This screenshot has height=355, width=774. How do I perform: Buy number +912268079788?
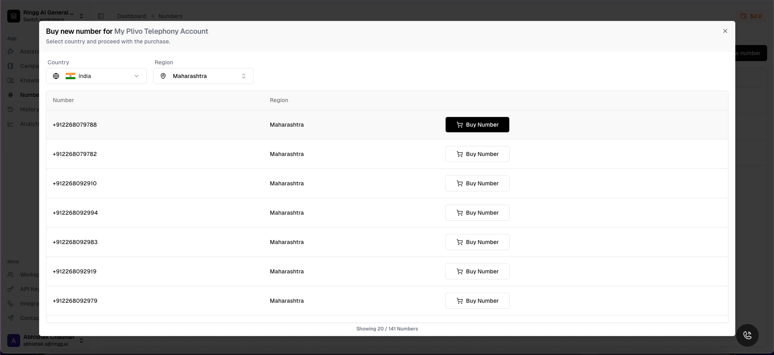[x=477, y=125]
